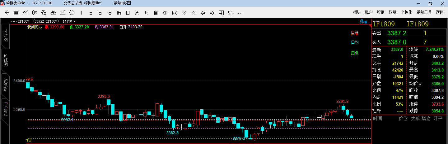Click the 3387.2 sell price in quote panel
Image resolution: width=448 pixels, height=144 pixels.
(397, 33)
